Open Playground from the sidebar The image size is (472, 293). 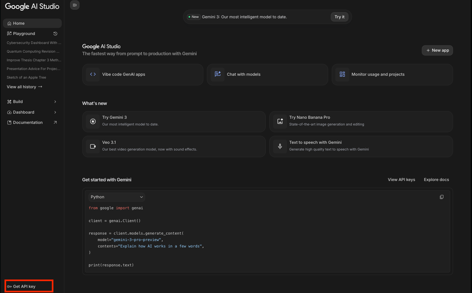pyautogui.click(x=24, y=34)
